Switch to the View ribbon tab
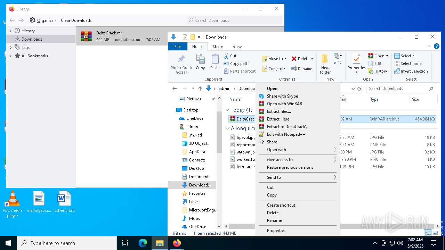The width and height of the screenshot is (445, 250). pos(237,47)
